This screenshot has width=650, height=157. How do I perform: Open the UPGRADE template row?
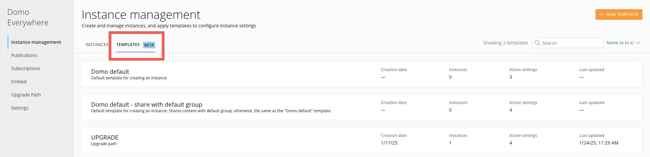105,138
